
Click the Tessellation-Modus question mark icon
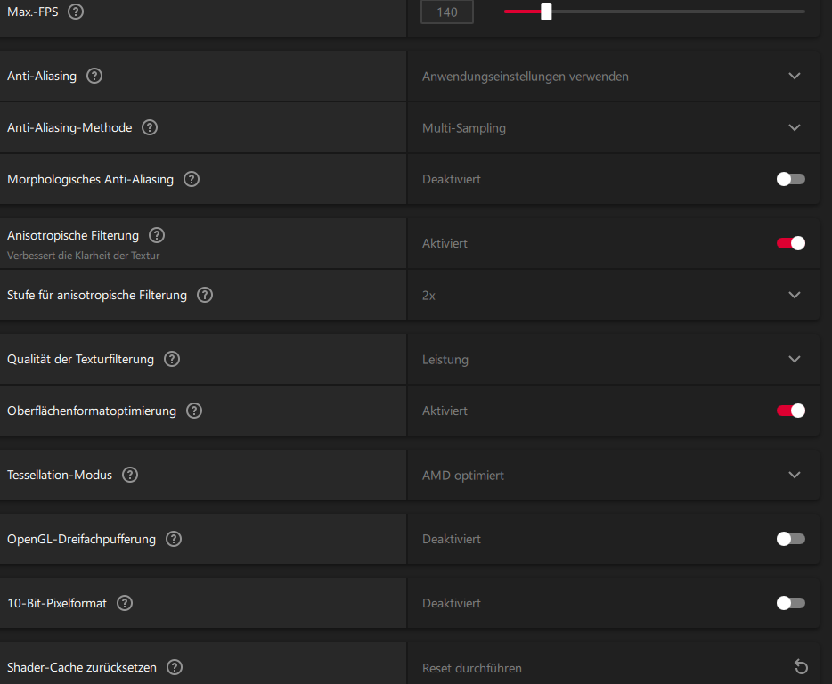tap(129, 475)
